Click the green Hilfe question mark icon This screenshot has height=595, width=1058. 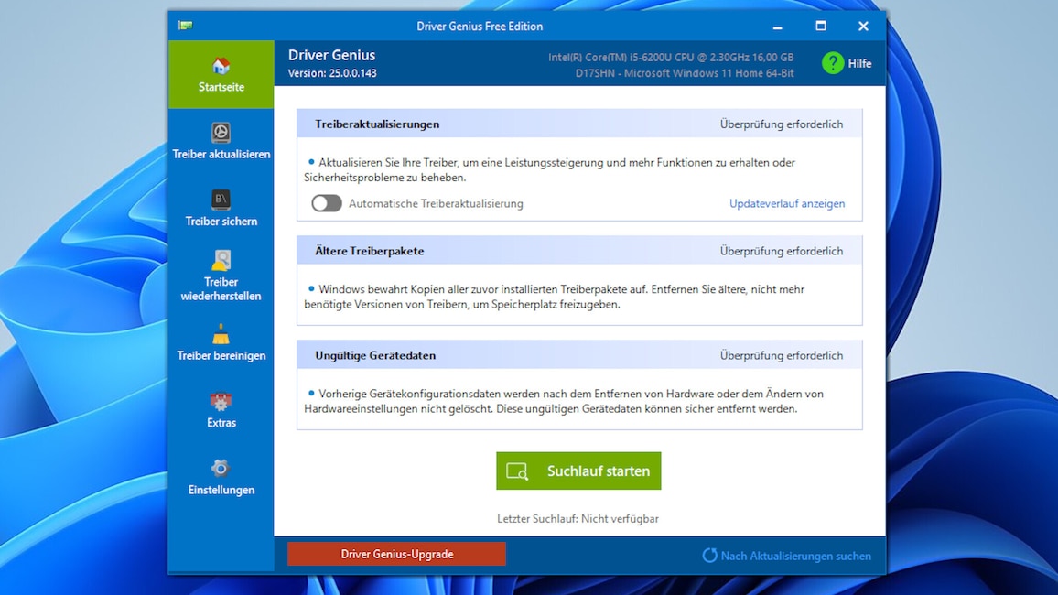coord(833,63)
